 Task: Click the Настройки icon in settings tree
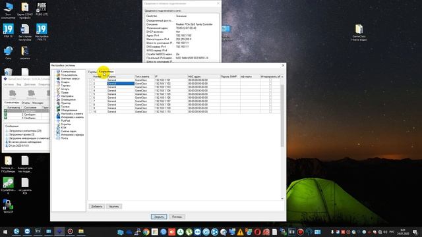[58, 96]
